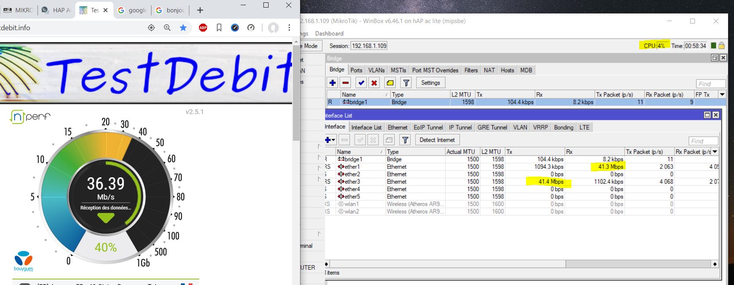The width and height of the screenshot is (734, 285).
Task: Click the blue compass extension icon
Action: (x=235, y=28)
